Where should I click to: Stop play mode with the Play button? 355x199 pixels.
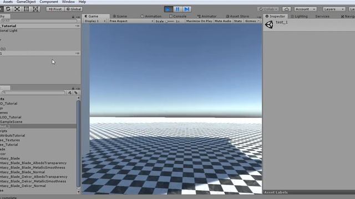(x=168, y=9)
